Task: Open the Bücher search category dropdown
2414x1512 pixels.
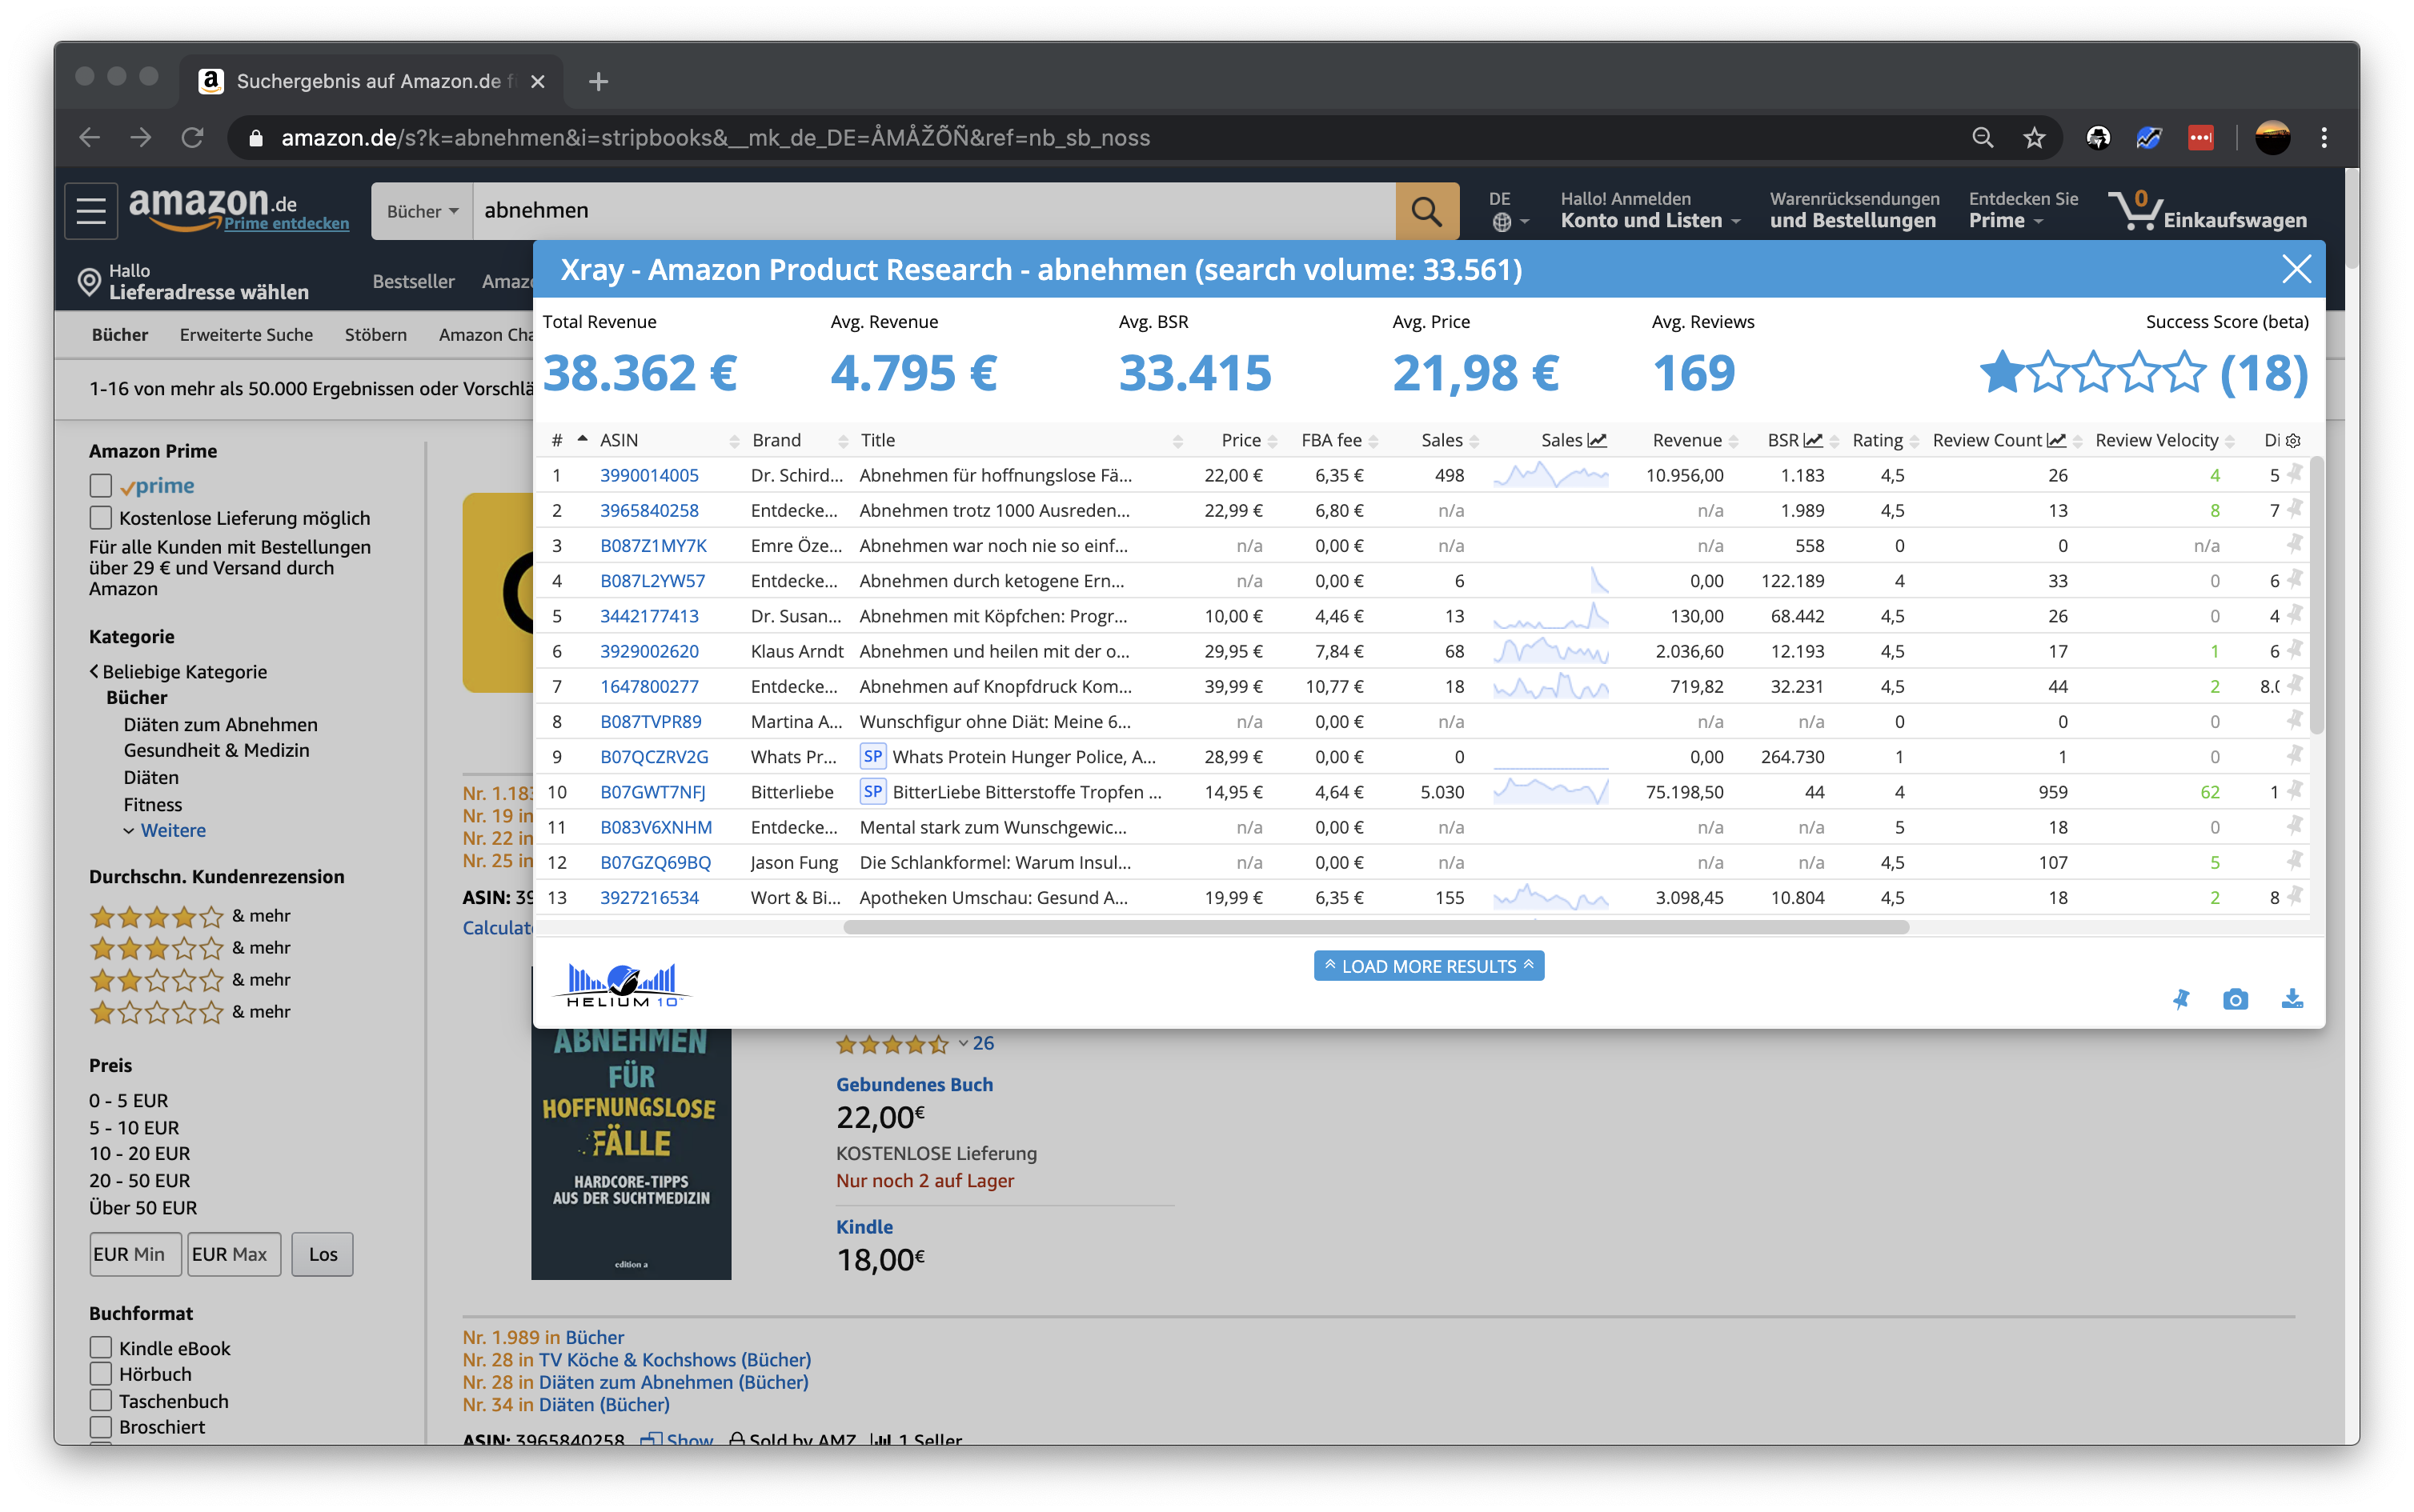Action: [422, 211]
